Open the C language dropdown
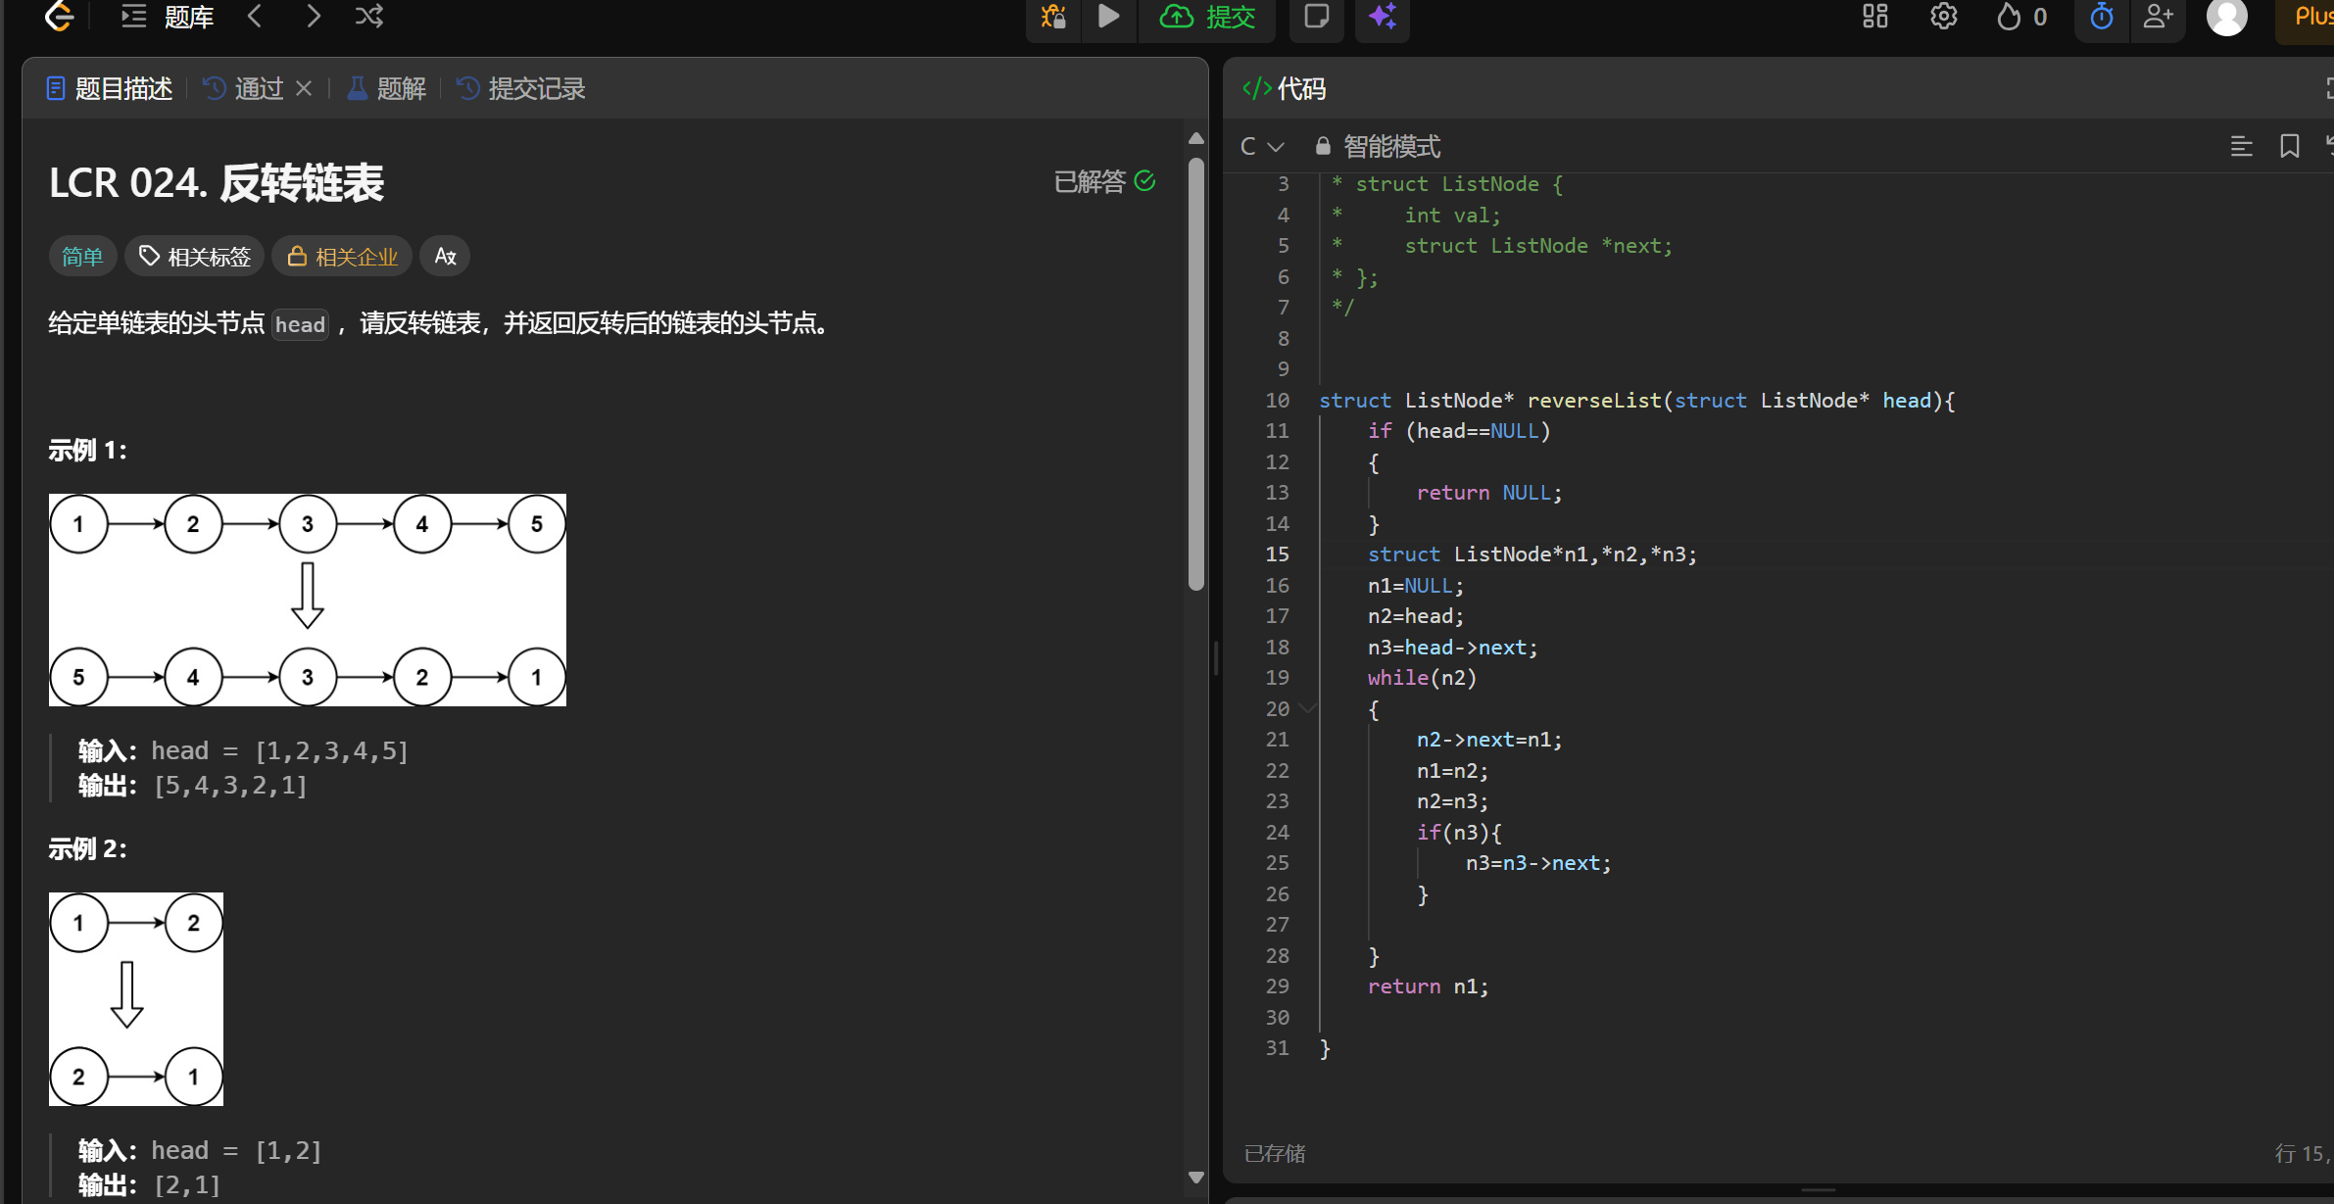Viewport: 2334px width, 1204px height. (1261, 147)
